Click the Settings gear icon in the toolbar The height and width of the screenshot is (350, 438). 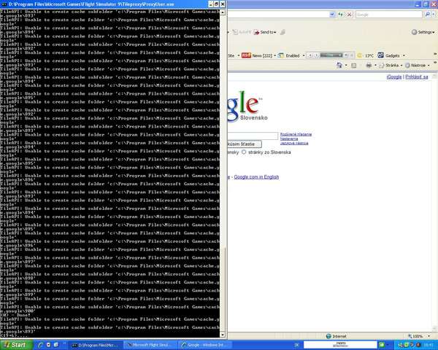(414, 32)
